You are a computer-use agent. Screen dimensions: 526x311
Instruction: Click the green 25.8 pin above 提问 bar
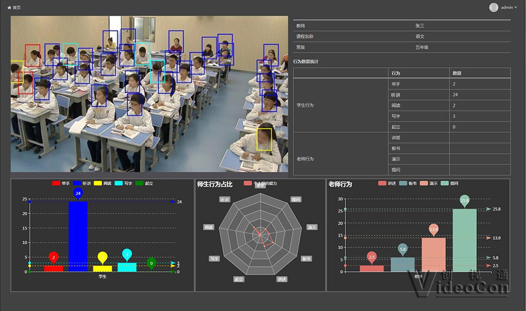[x=465, y=201]
